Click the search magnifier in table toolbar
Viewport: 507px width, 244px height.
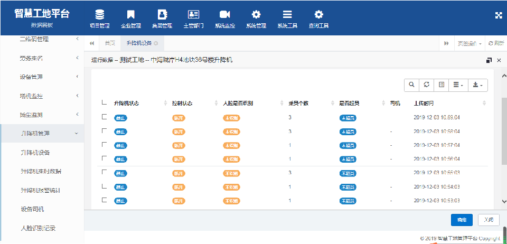point(411,85)
